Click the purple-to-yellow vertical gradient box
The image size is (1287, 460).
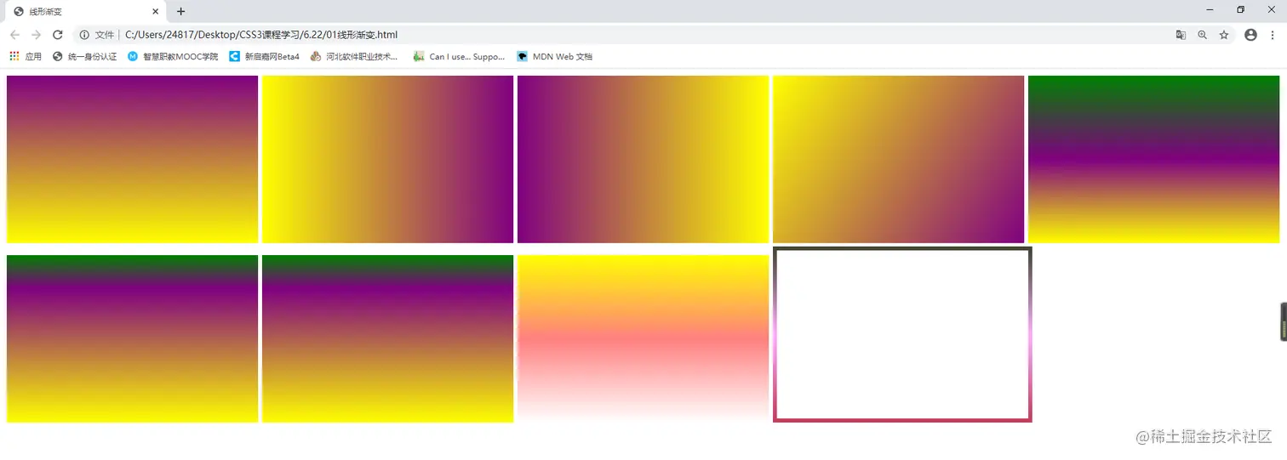point(132,159)
